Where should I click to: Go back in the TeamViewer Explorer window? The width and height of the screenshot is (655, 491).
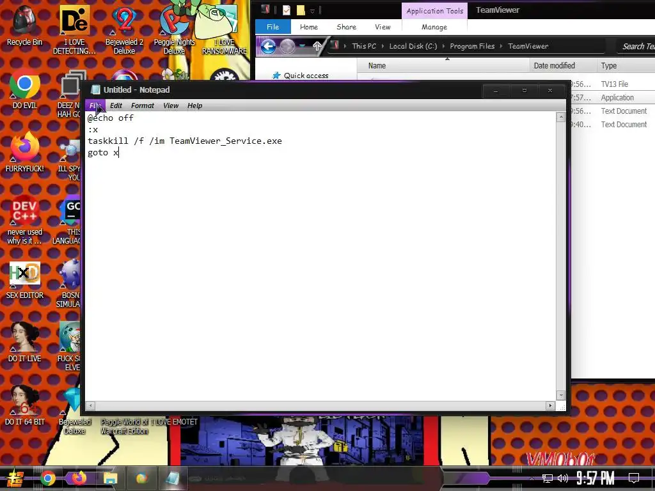click(x=268, y=46)
